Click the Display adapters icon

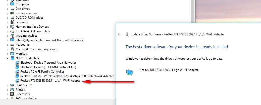(12, 13)
